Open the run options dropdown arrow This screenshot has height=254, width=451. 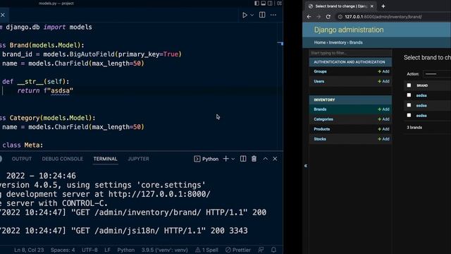click(252, 15)
